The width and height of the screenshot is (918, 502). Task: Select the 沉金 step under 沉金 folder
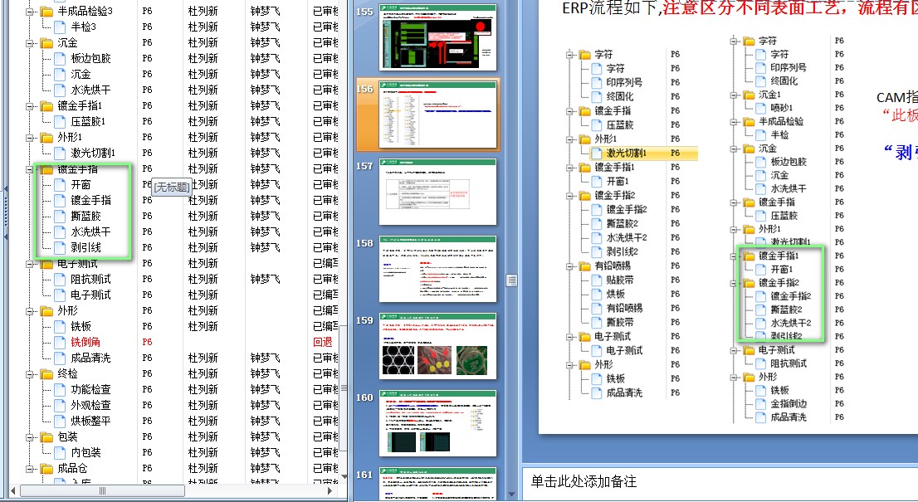click(x=81, y=75)
